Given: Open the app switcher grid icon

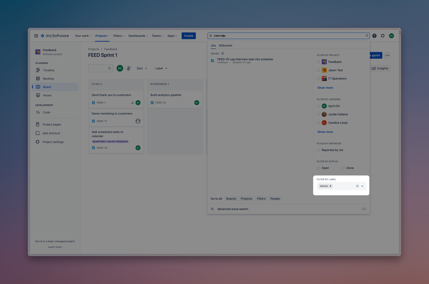Looking at the screenshot, I should click(x=36, y=36).
